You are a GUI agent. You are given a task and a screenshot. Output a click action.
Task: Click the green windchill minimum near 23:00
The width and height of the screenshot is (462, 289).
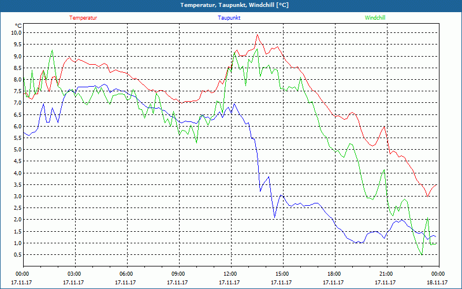pyautogui.click(x=422, y=254)
